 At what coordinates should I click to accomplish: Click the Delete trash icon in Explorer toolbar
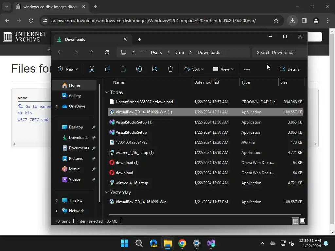[170, 69]
